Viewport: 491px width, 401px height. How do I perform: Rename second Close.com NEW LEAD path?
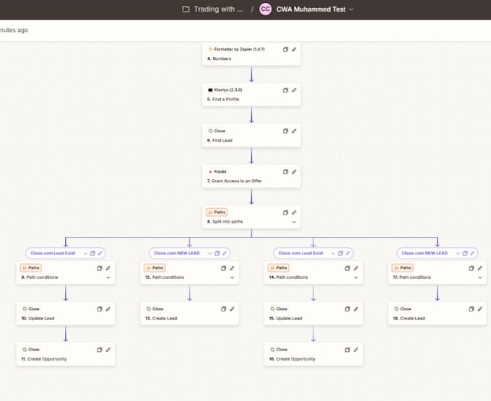click(472, 253)
